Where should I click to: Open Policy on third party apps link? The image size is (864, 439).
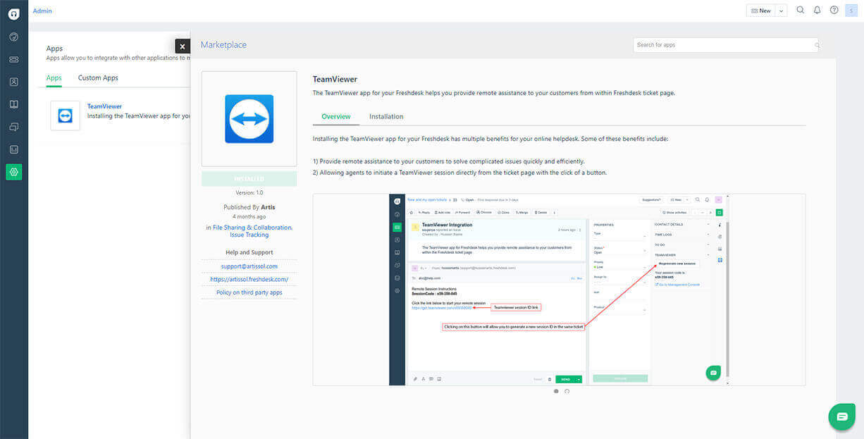coord(249,292)
